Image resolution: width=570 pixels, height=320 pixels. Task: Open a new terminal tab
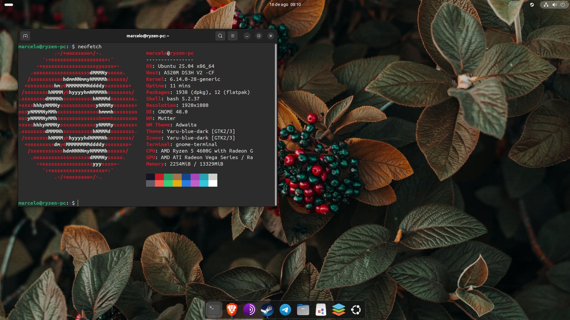pos(25,36)
